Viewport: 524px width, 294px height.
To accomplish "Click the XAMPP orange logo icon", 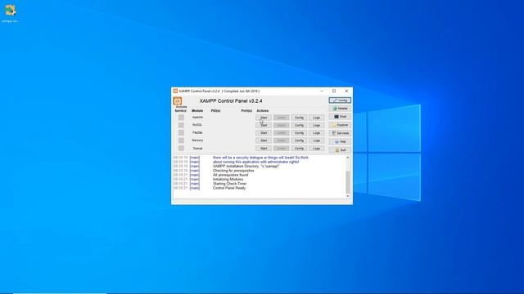I will tap(178, 100).
